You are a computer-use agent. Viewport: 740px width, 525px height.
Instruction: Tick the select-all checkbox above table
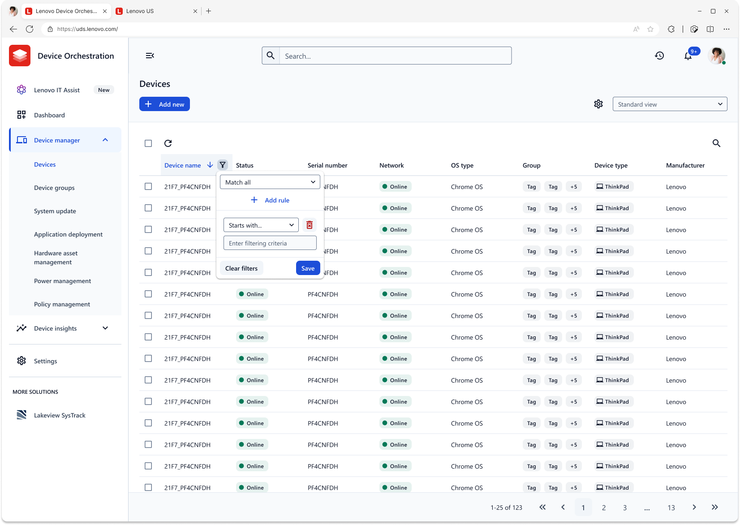(148, 143)
